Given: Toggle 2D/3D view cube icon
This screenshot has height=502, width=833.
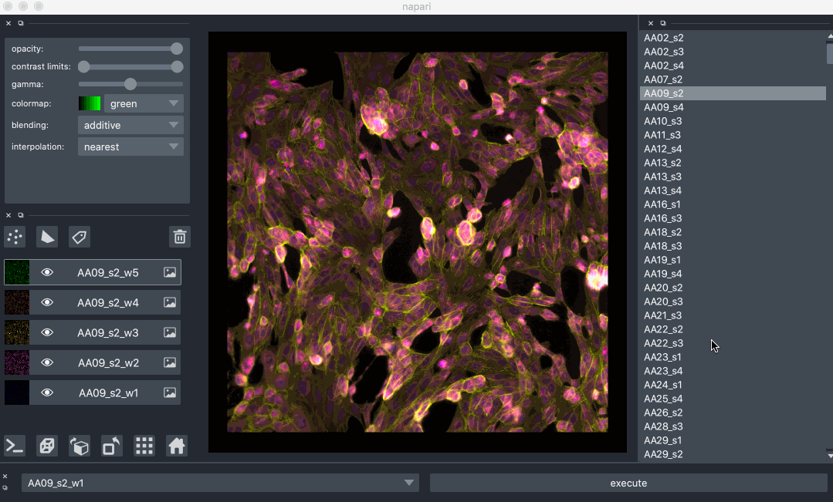Looking at the screenshot, I should 47,446.
